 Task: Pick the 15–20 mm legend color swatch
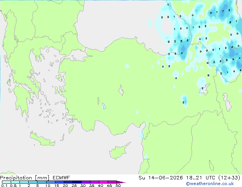(60, 182)
